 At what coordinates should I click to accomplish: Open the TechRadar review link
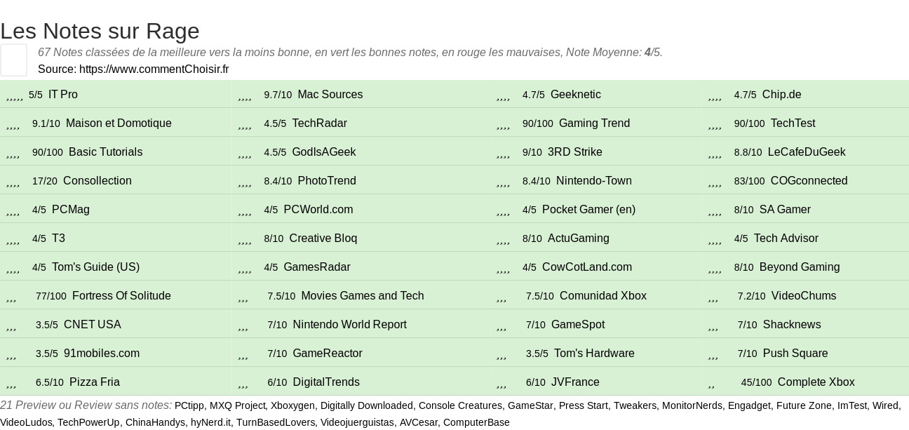(319, 123)
